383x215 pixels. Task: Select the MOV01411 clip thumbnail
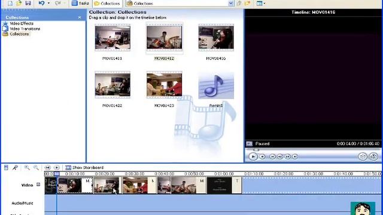click(x=113, y=38)
